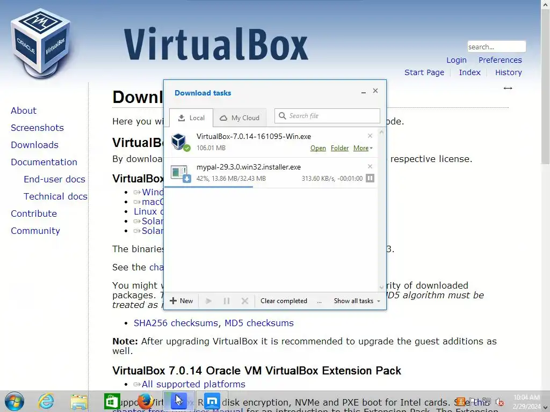
Task: Add a New download task
Action: (182, 301)
